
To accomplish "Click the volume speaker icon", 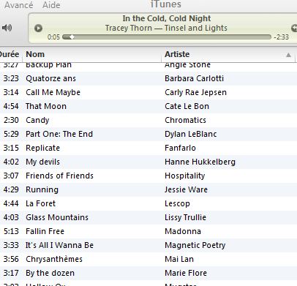I will (7, 28).
